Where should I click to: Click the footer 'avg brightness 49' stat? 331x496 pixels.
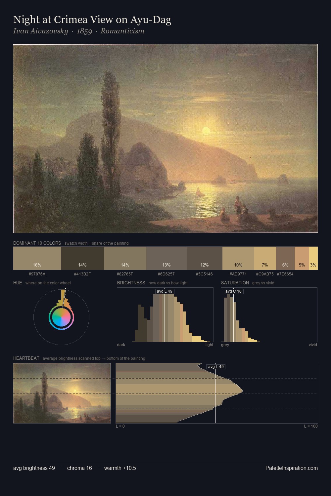pyautogui.click(x=34, y=468)
